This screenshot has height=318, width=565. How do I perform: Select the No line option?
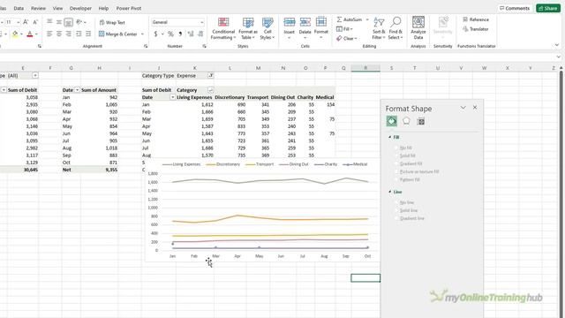click(x=404, y=202)
